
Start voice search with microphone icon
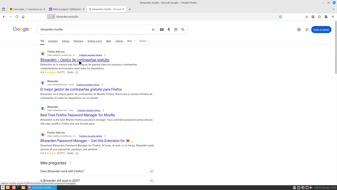tap(169, 30)
